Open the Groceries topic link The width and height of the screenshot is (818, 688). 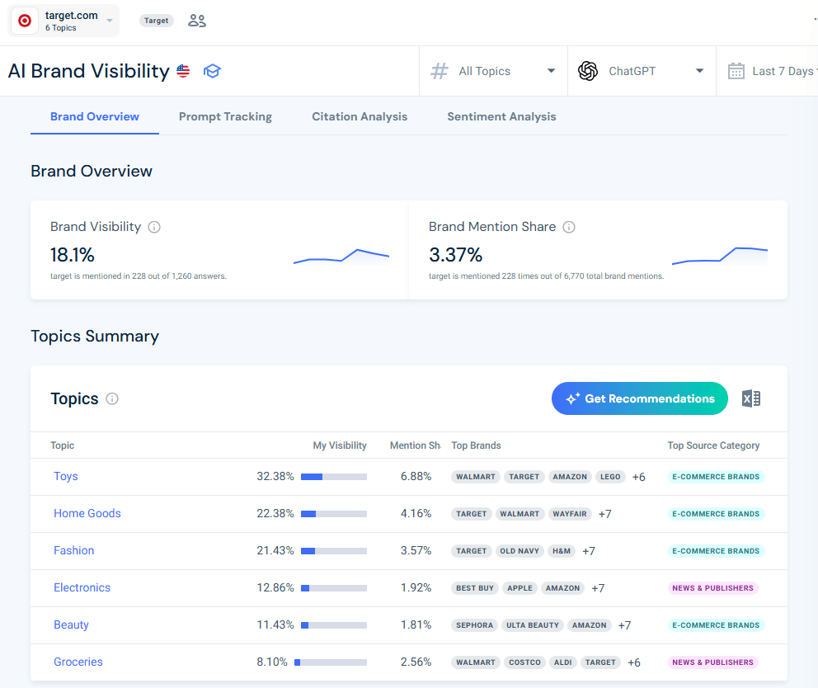click(x=78, y=662)
